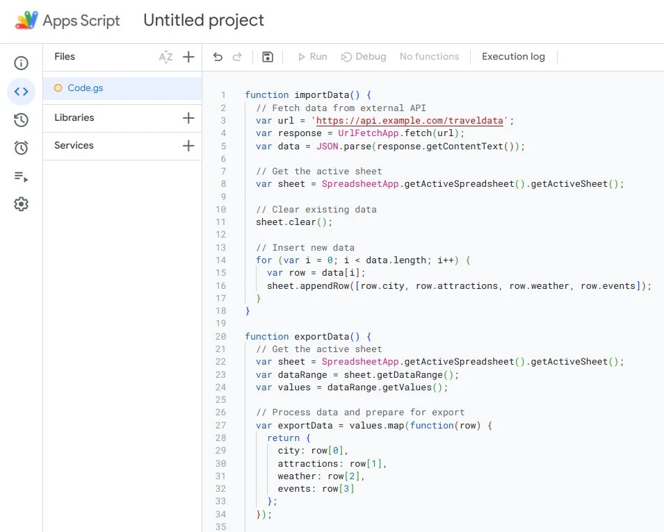664x532 pixels.
Task: Click the '// Fetch data from external API' comment
Action: (x=341, y=108)
